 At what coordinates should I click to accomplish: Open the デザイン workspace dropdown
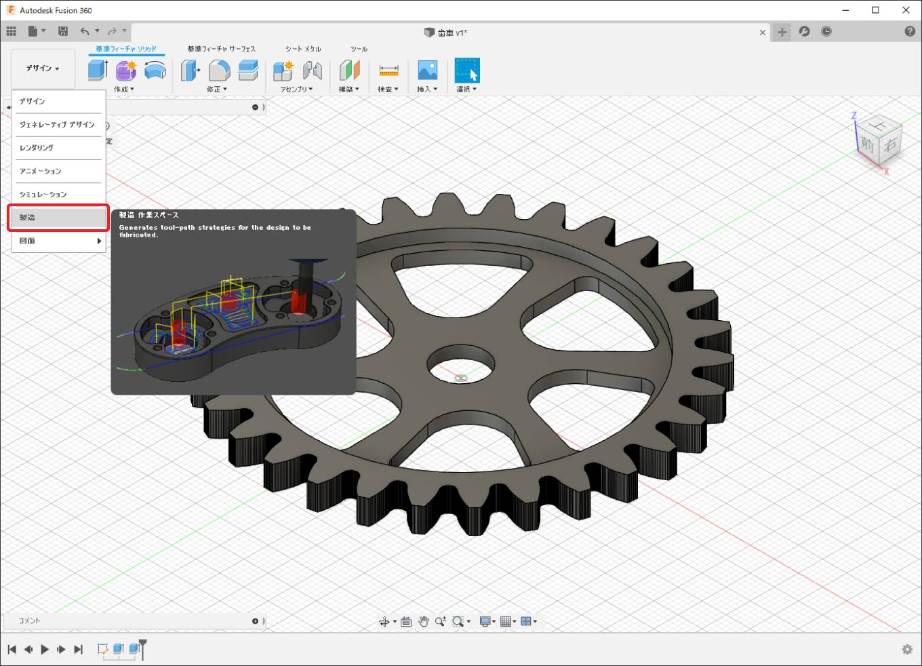[x=43, y=68]
